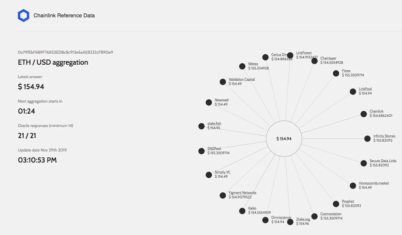Click the central $154.94 aggregation circle
Screen dimensions: 402x235
tap(284, 138)
